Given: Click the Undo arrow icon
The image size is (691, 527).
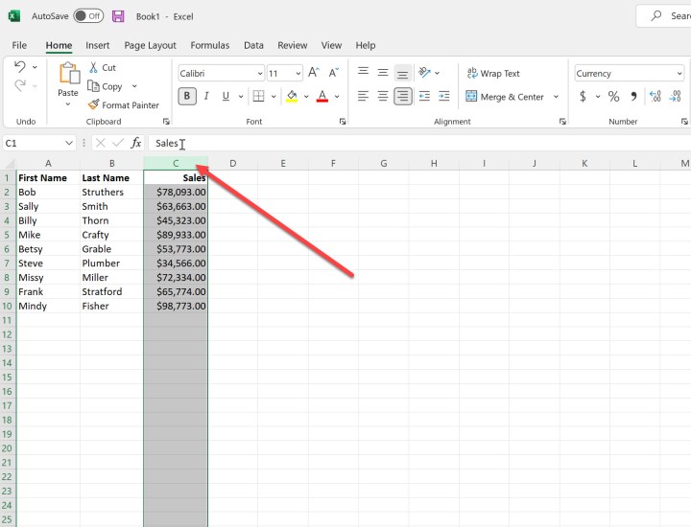Looking at the screenshot, I should pyautogui.click(x=20, y=67).
